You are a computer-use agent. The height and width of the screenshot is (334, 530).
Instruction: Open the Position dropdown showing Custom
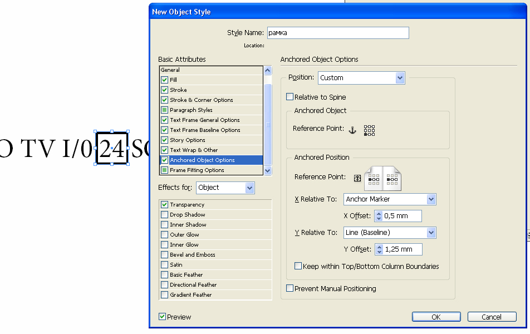(361, 78)
